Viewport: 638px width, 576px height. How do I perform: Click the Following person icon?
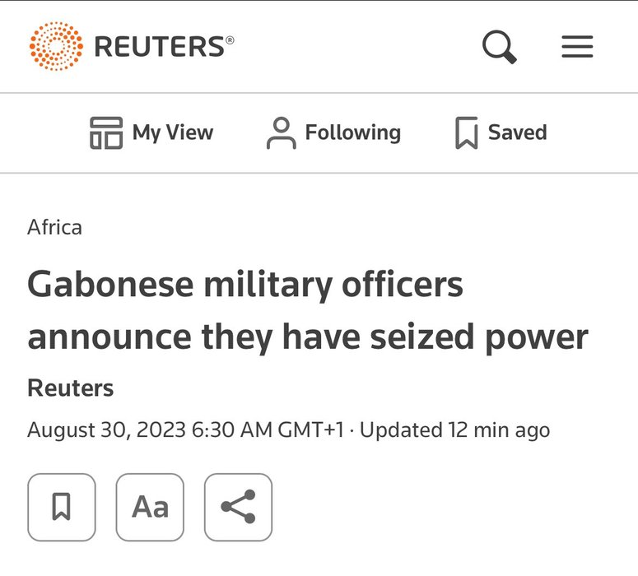pyautogui.click(x=281, y=133)
